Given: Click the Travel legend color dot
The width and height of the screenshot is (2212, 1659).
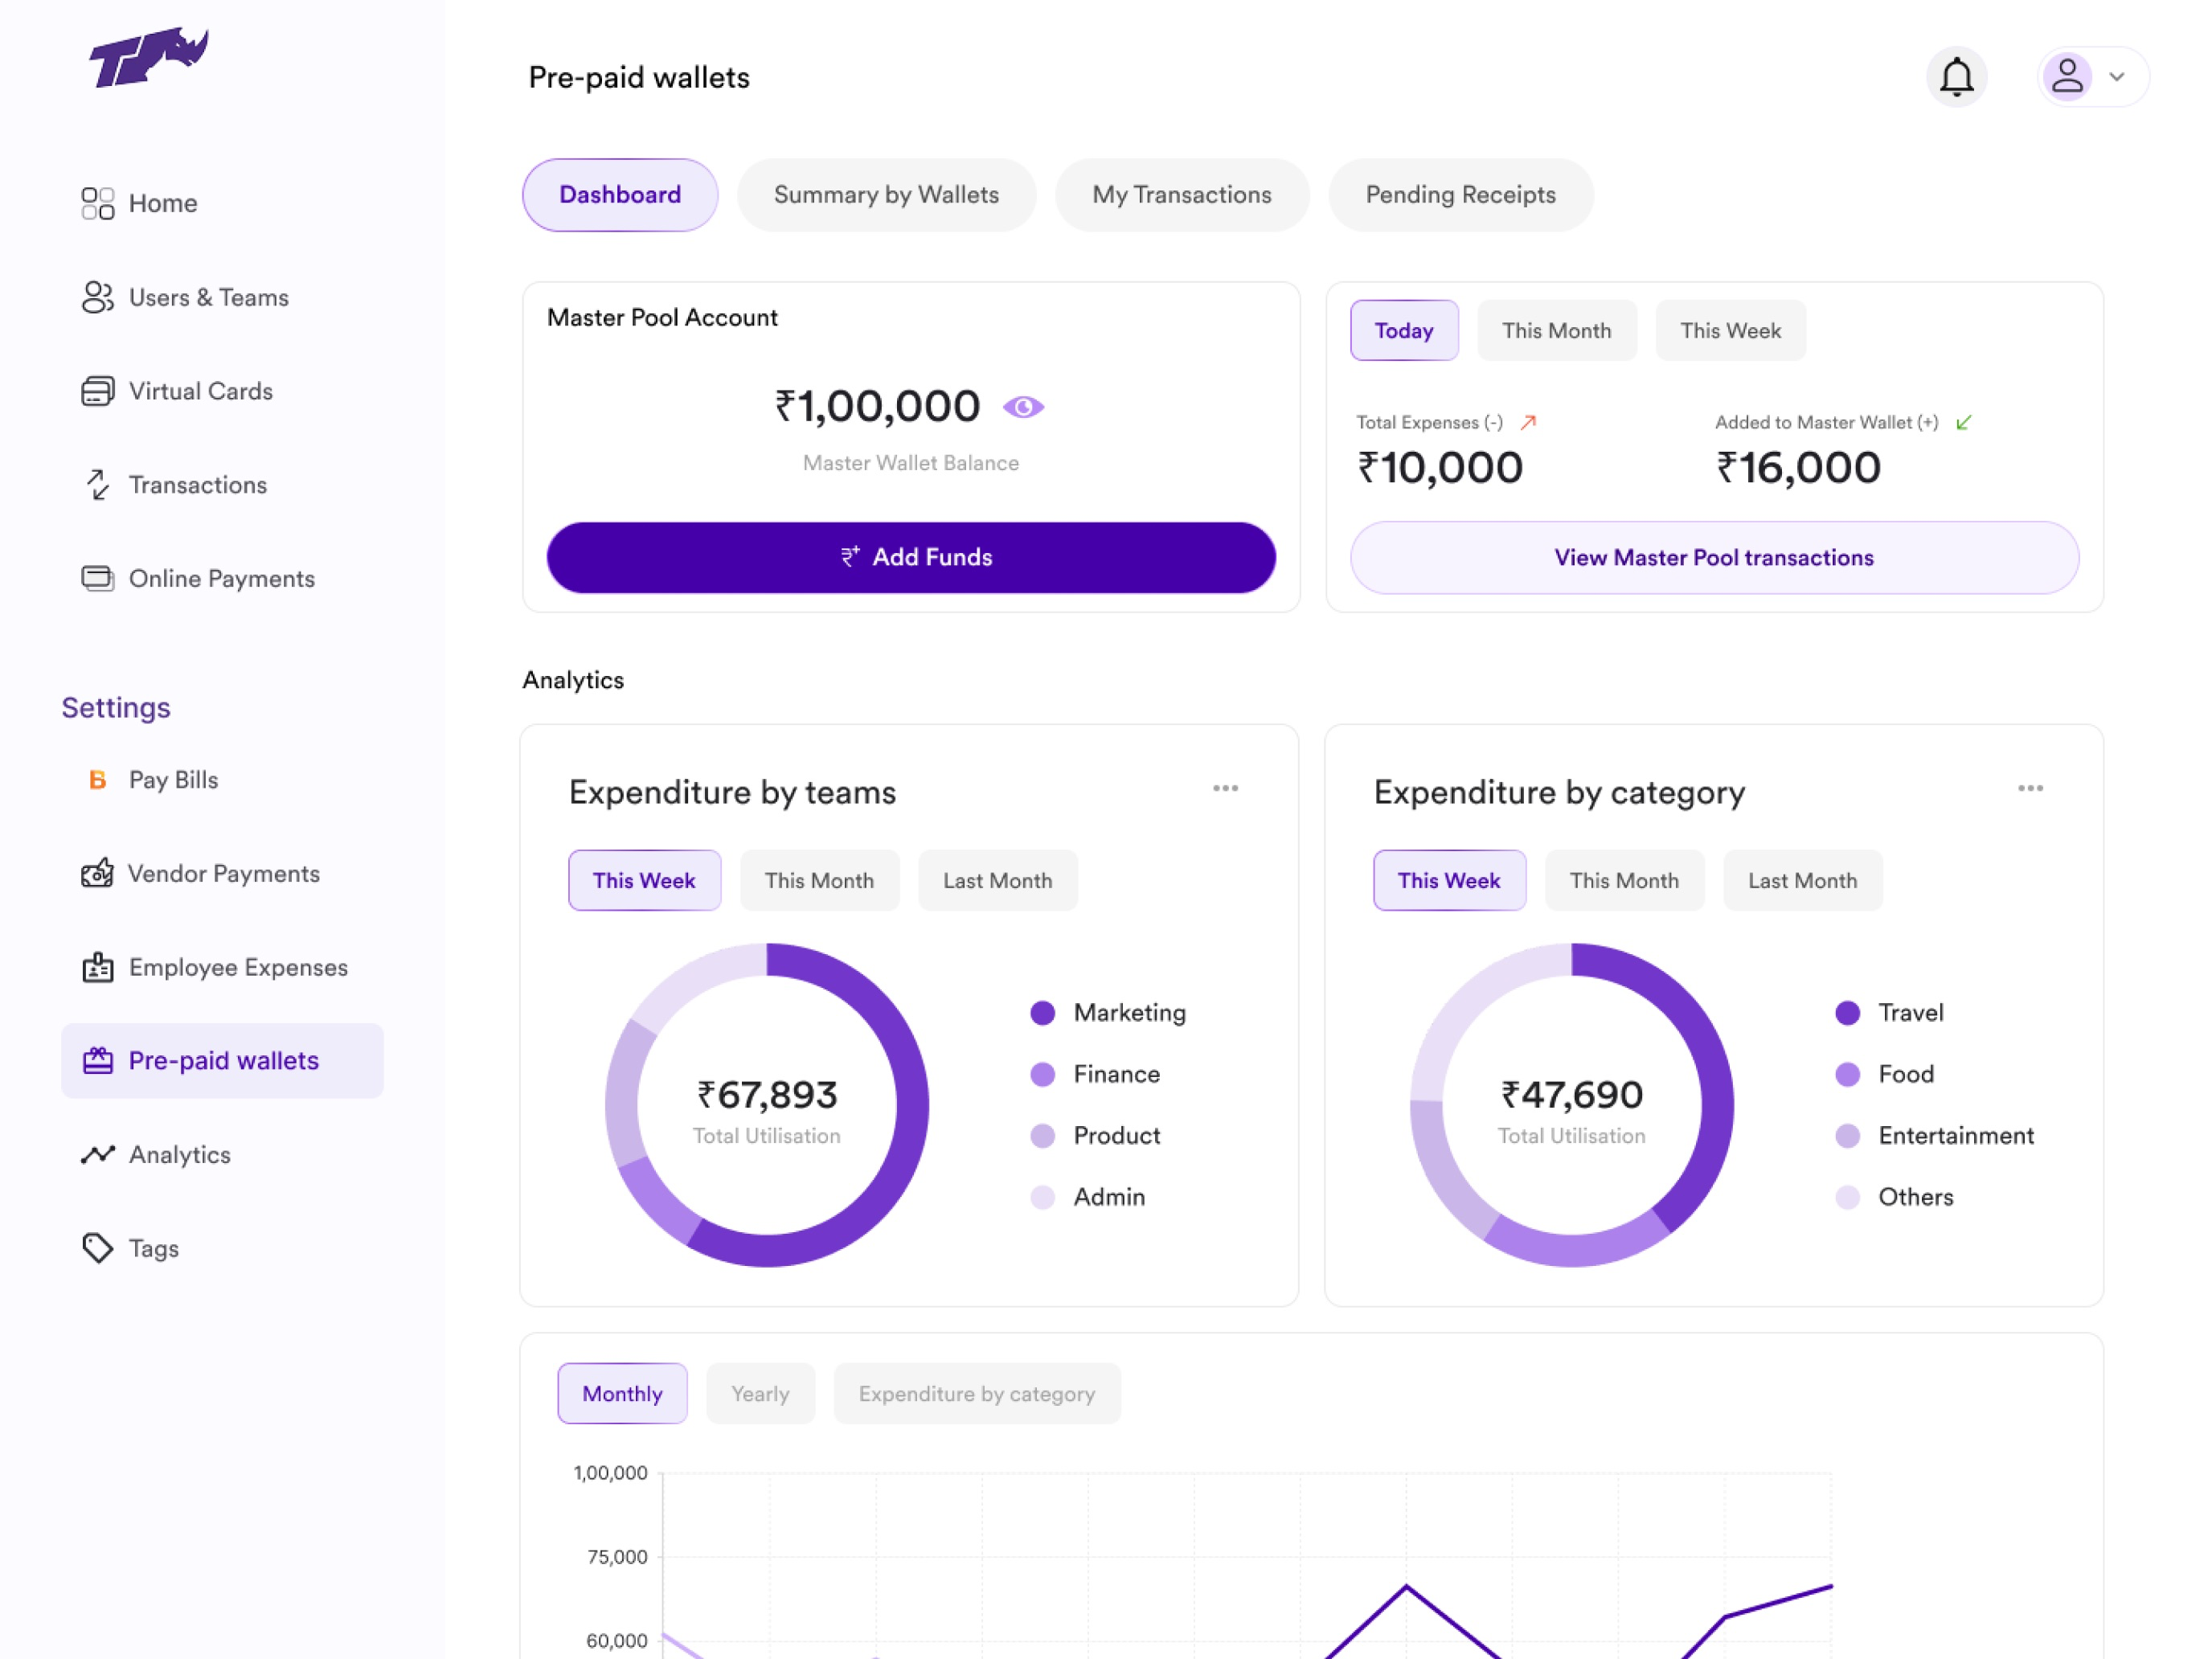Looking at the screenshot, I should (x=1847, y=1012).
